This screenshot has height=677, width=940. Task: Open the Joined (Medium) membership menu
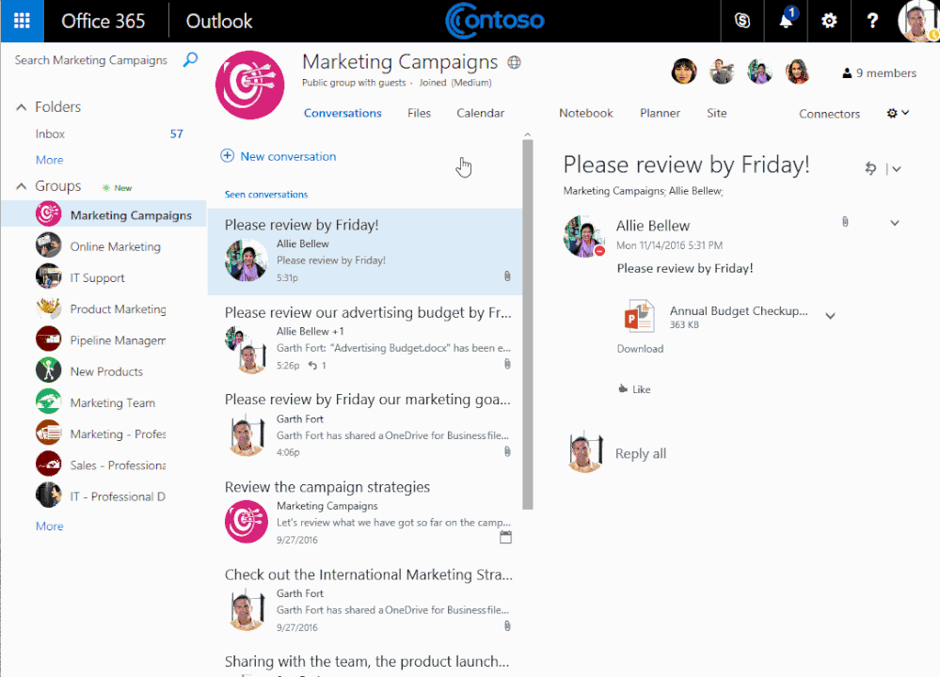tap(455, 83)
